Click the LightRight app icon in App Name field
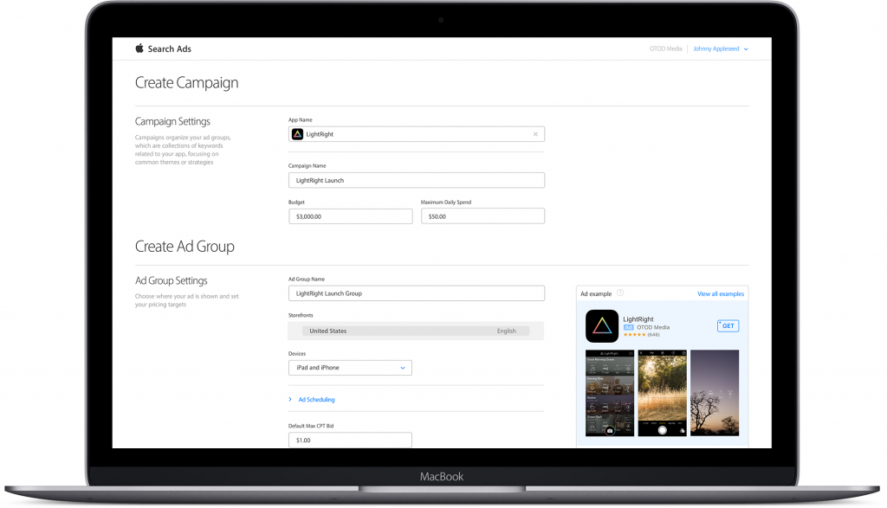The image size is (887, 508). [x=298, y=134]
